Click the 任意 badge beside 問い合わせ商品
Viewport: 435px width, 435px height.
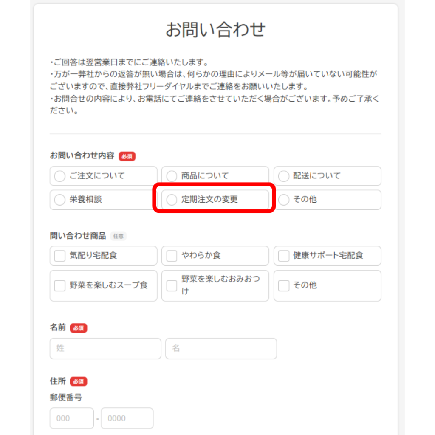tap(118, 236)
